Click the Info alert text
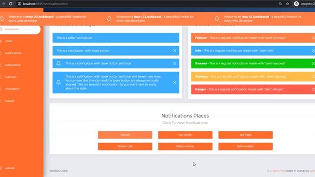Viewport: 315px width, 177px height. coord(234,51)
